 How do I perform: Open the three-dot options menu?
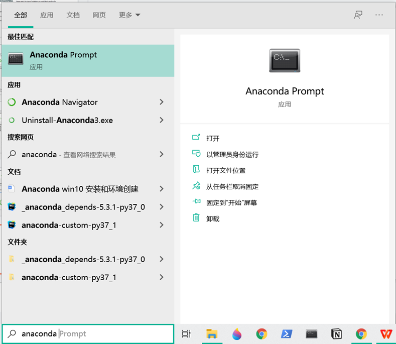pyautogui.click(x=379, y=15)
